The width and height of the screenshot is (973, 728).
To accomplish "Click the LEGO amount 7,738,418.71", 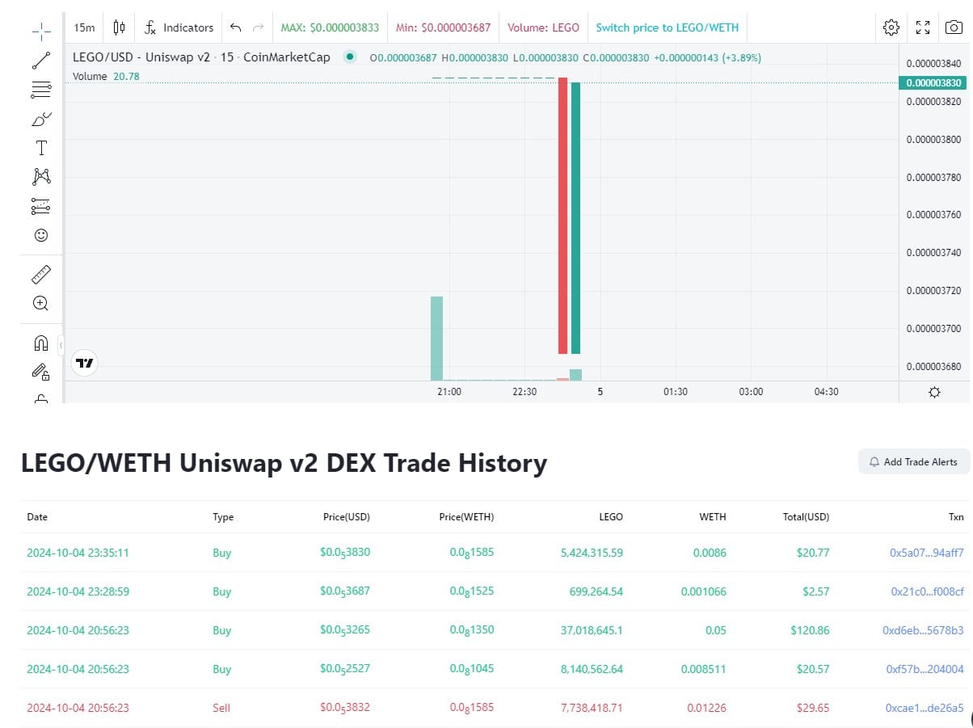I will pos(592,709).
